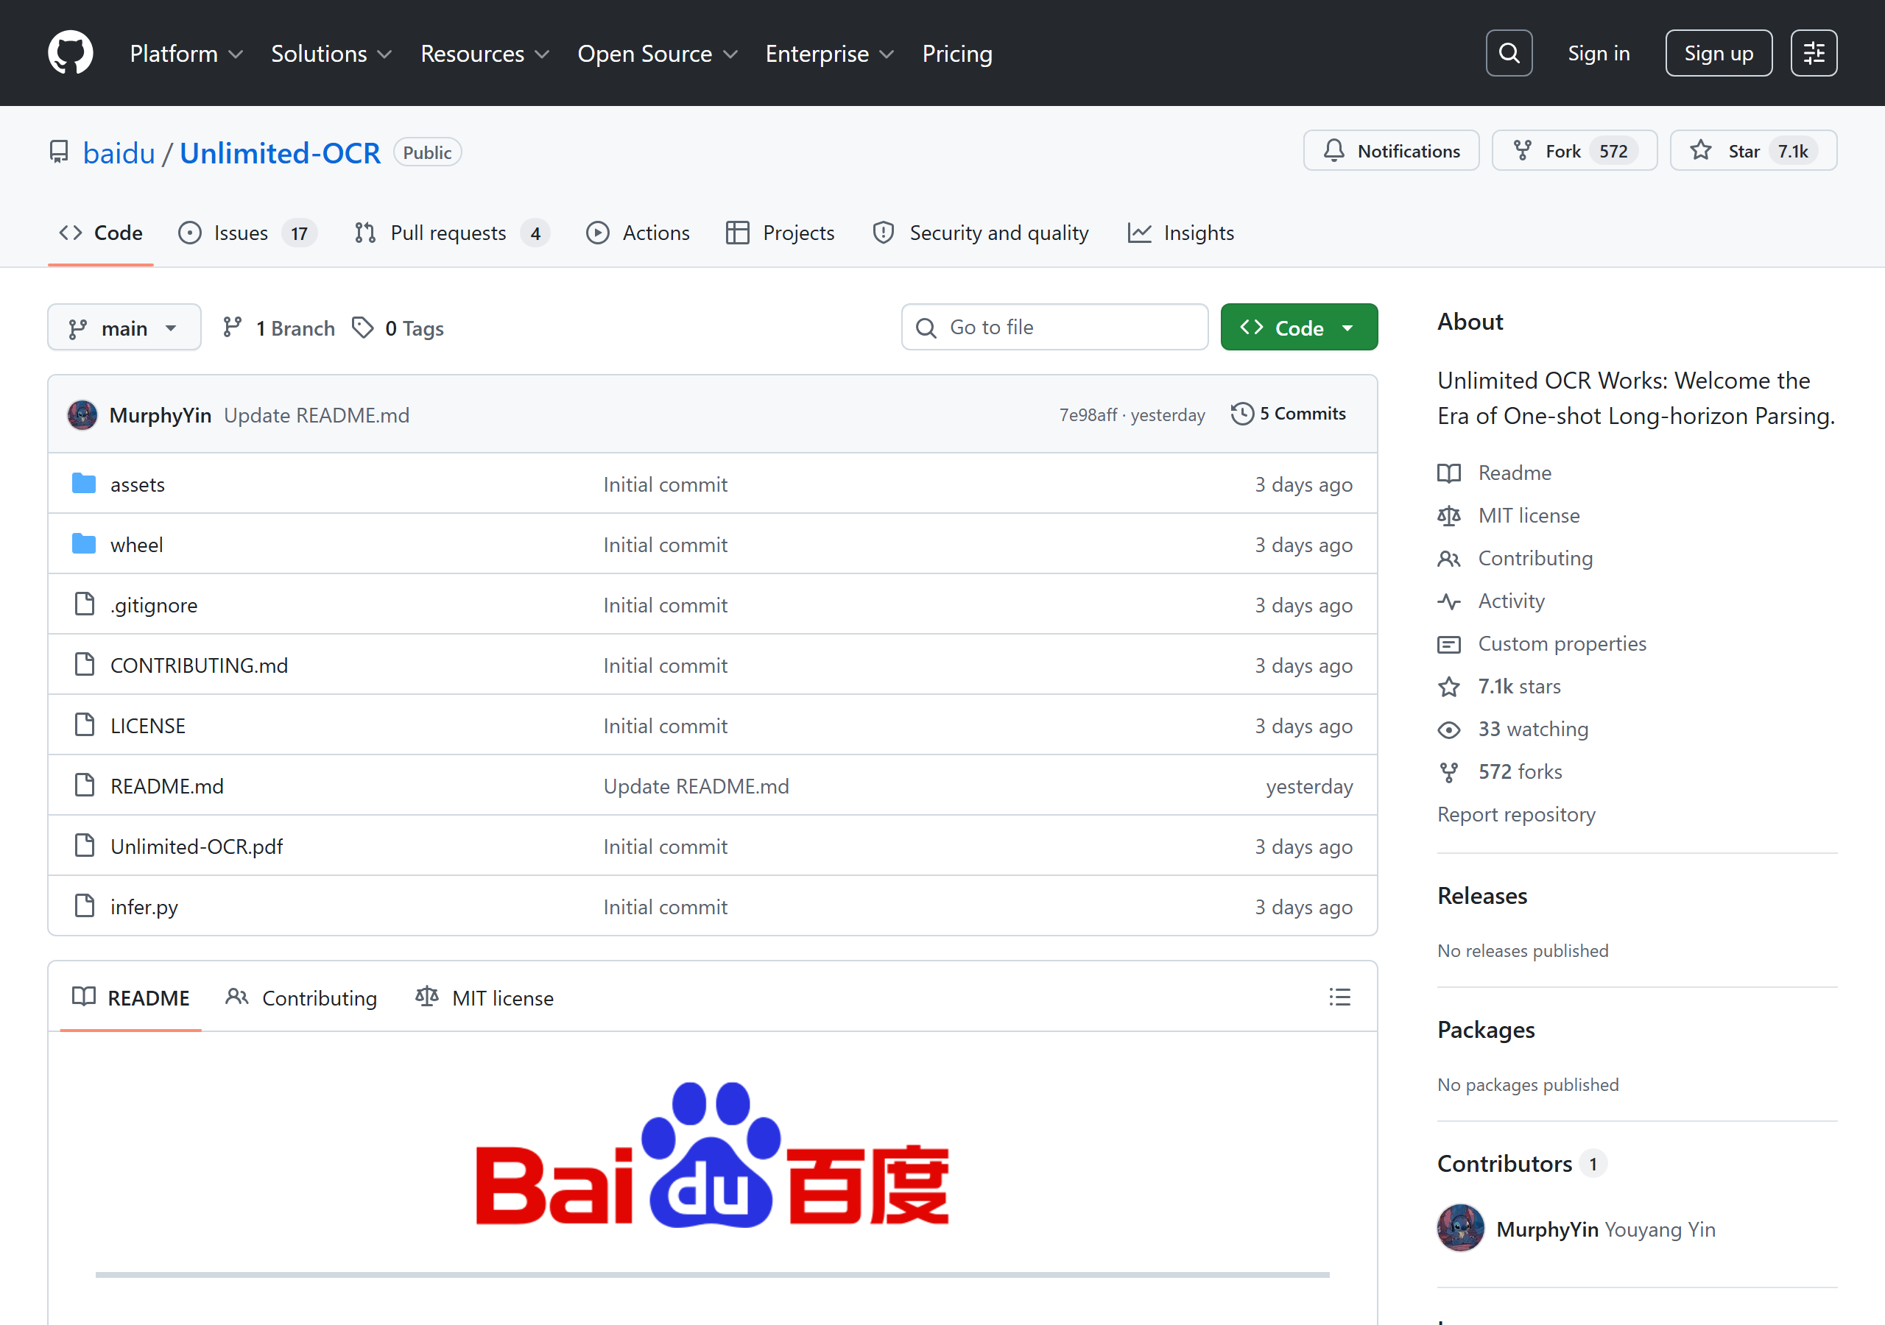Screen dimensions: 1885x1325
Task: Click the Notifications bell button
Action: (x=1391, y=151)
